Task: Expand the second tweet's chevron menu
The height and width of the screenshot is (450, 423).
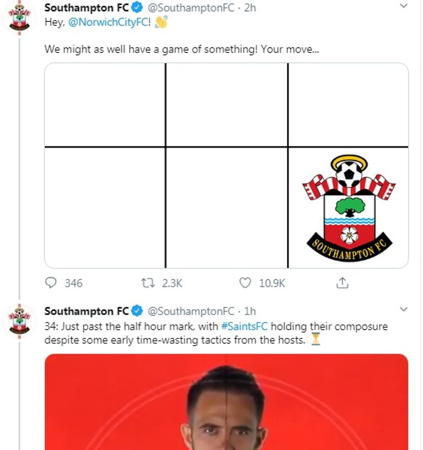Action: pyautogui.click(x=403, y=309)
